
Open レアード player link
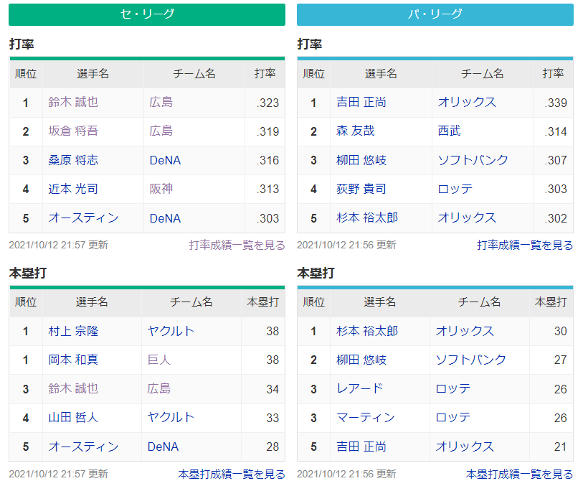359,388
